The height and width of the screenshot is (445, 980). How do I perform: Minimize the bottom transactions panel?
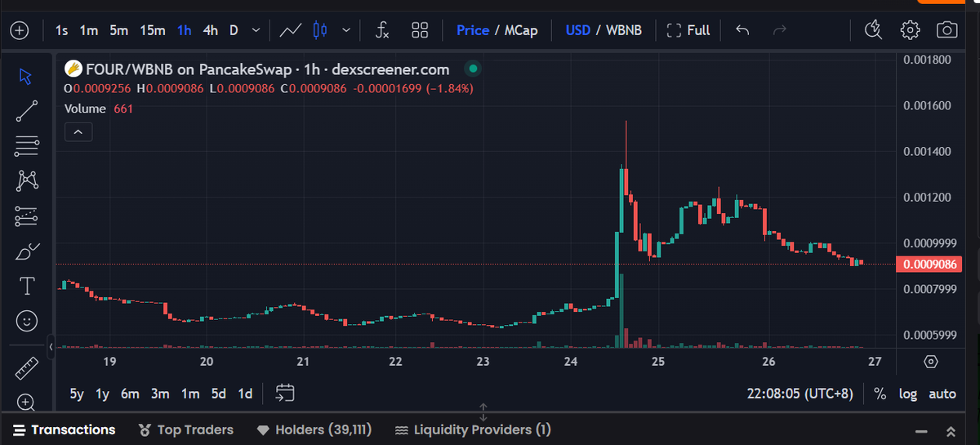click(x=921, y=430)
